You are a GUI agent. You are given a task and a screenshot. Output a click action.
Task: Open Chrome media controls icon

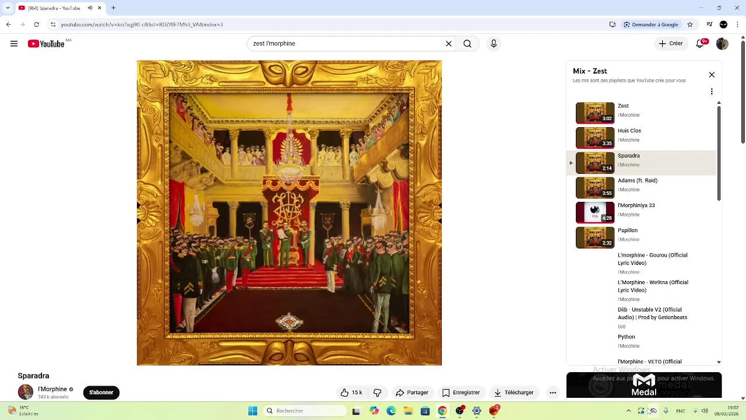pos(709,24)
